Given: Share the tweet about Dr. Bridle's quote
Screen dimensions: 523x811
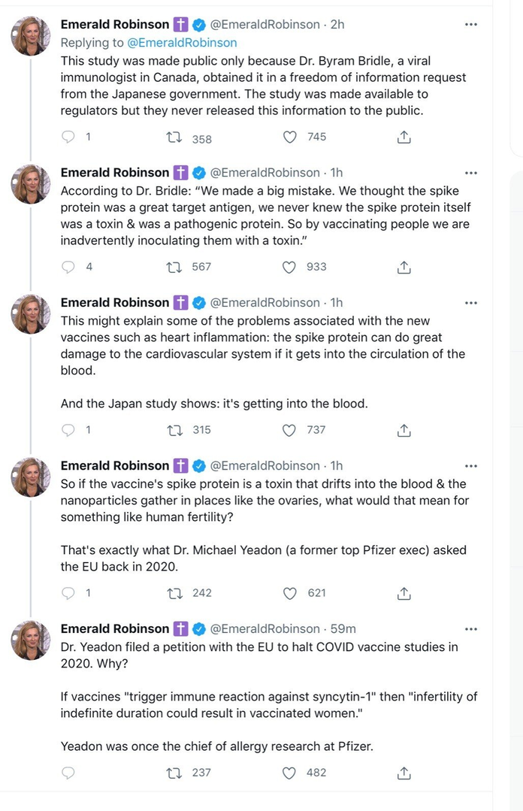Looking at the screenshot, I should click(x=404, y=267).
